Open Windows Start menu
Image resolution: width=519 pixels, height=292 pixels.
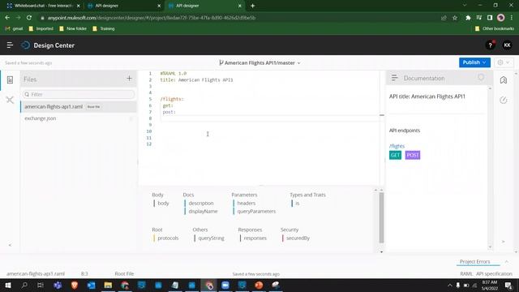tap(7, 285)
